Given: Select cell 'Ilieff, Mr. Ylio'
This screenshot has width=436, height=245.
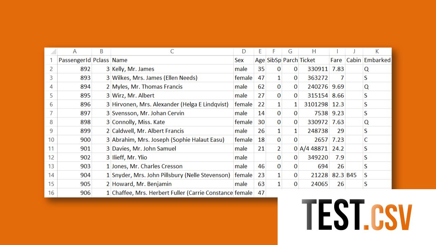Looking at the screenshot, I should tap(172, 157).
